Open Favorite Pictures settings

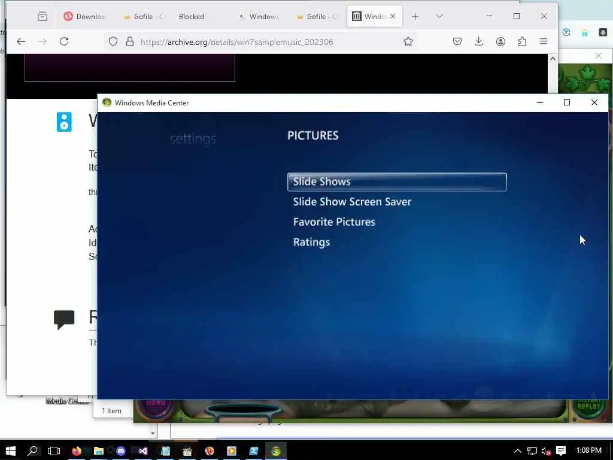[334, 222]
